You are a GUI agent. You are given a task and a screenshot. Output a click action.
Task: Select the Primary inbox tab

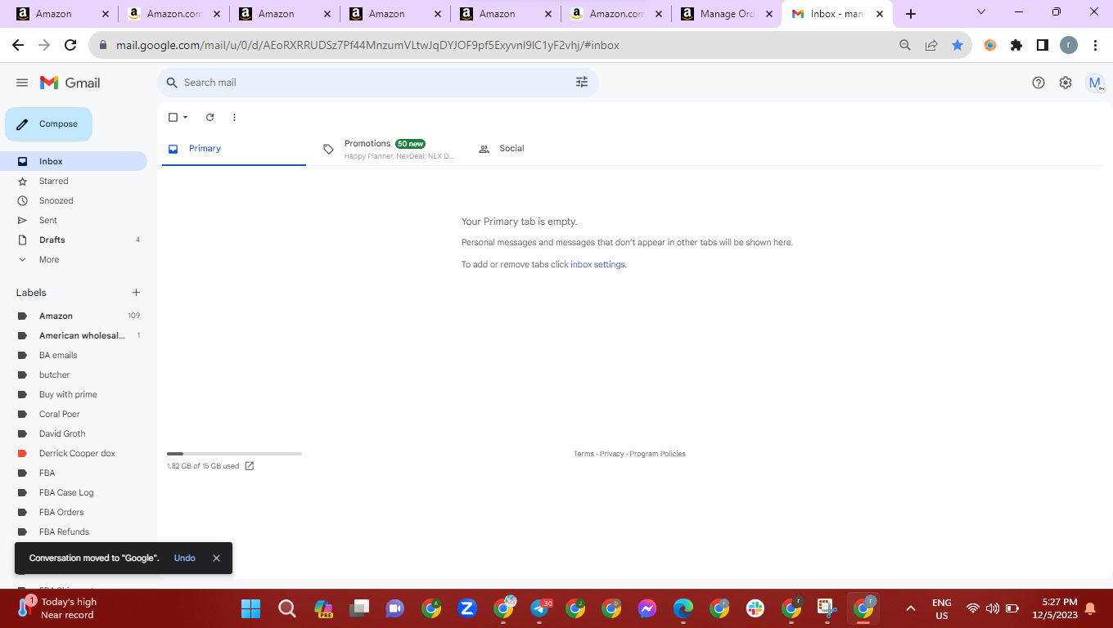(x=234, y=149)
